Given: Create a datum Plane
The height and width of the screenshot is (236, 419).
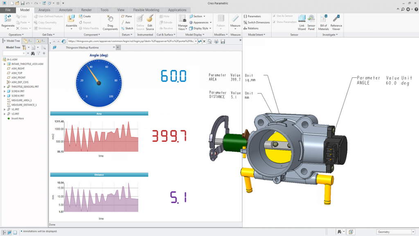Looking at the screenshot, I should tap(126, 16).
